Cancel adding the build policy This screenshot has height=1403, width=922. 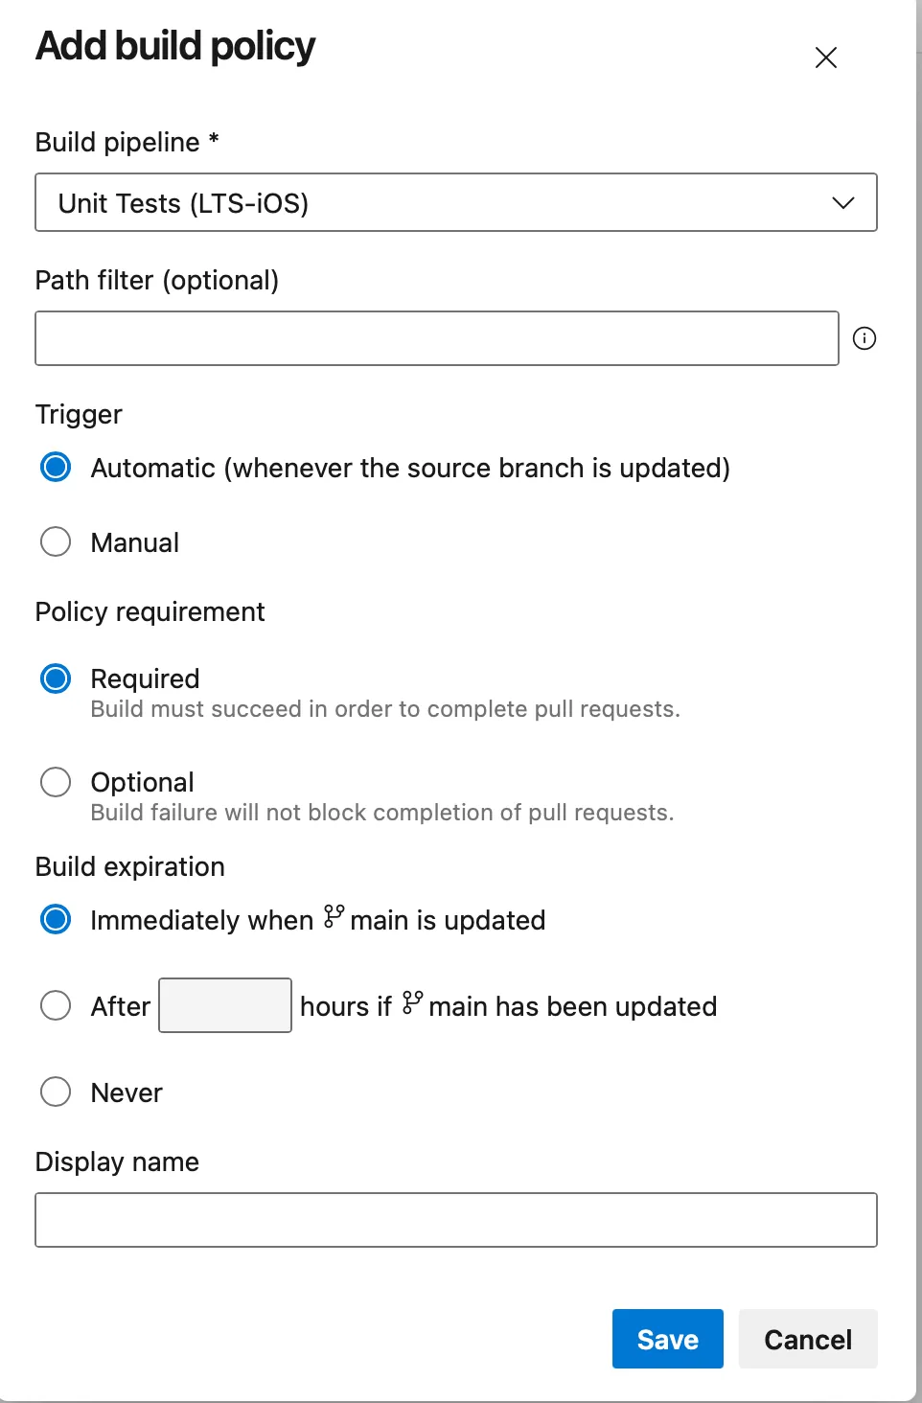pyautogui.click(x=807, y=1339)
